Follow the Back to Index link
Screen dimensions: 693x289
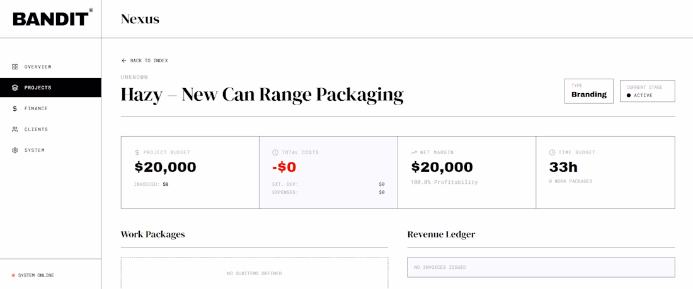149,60
